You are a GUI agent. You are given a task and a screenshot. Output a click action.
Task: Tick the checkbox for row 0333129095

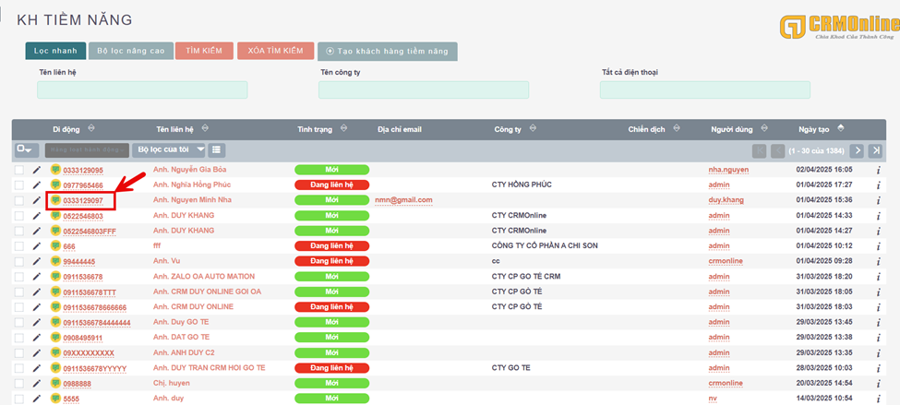tap(19, 170)
